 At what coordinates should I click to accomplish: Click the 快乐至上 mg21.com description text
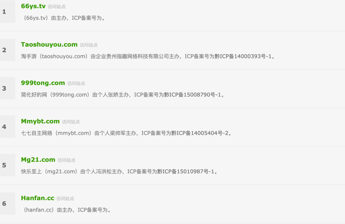tap(119, 171)
